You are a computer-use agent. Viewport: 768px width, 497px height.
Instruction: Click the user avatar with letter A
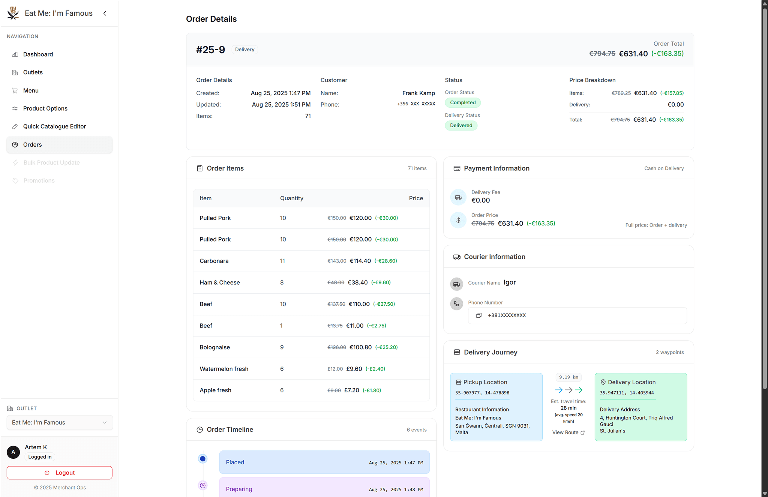click(x=13, y=452)
